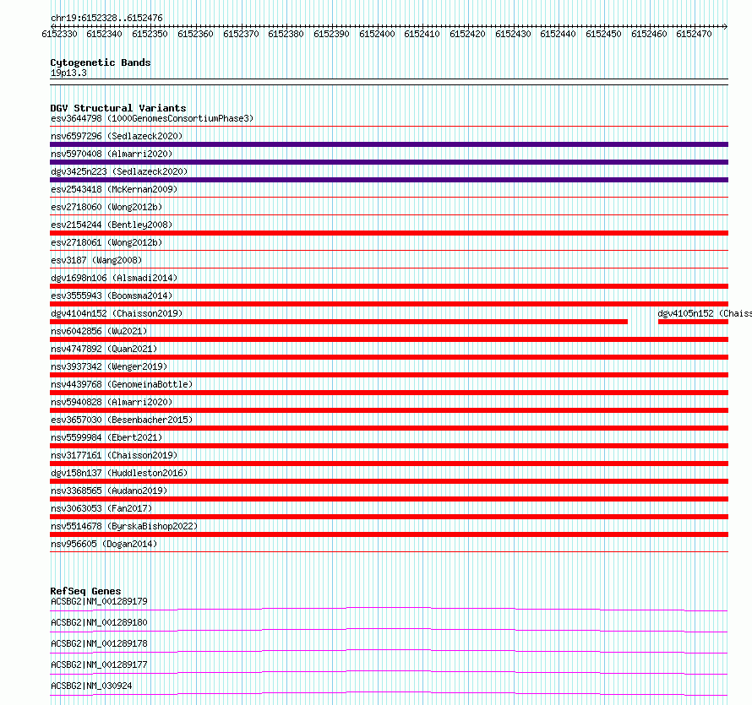Screen dimensions: 752x705
Task: Click dgv158n137 (Huddleston2016) label
Action: click(x=119, y=473)
